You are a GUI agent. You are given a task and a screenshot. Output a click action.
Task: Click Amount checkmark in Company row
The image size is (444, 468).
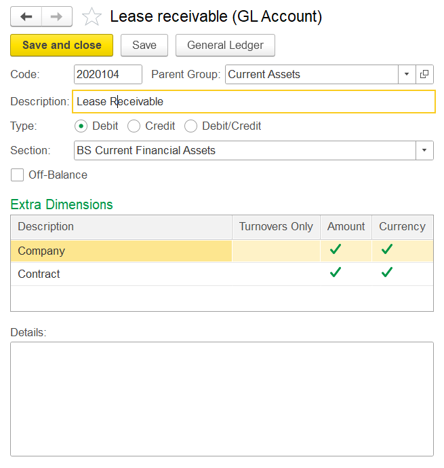tap(335, 250)
